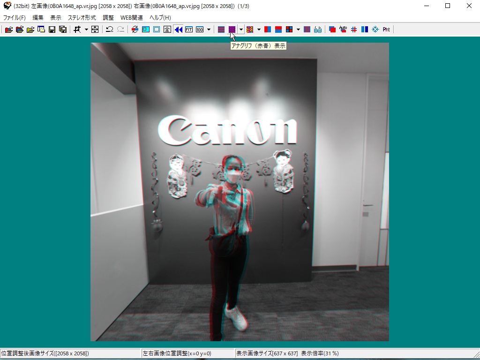
Task: Toggle the pressed blue arrows toolbar icon
Action: (x=178, y=30)
